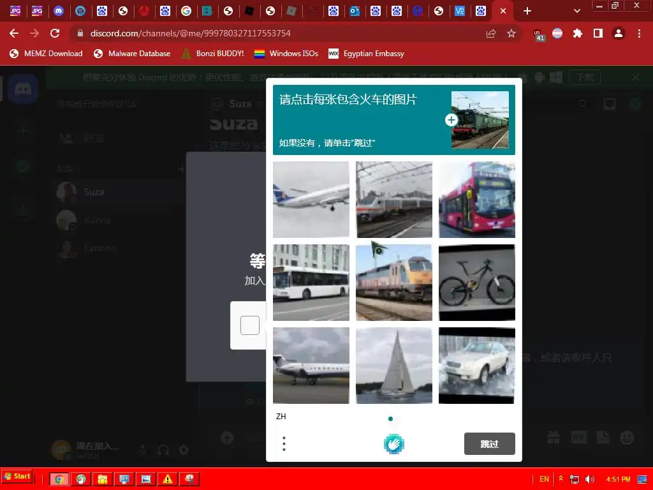653x490 pixels.
Task: Enlarge the example train image with plus icon
Action: (x=451, y=120)
